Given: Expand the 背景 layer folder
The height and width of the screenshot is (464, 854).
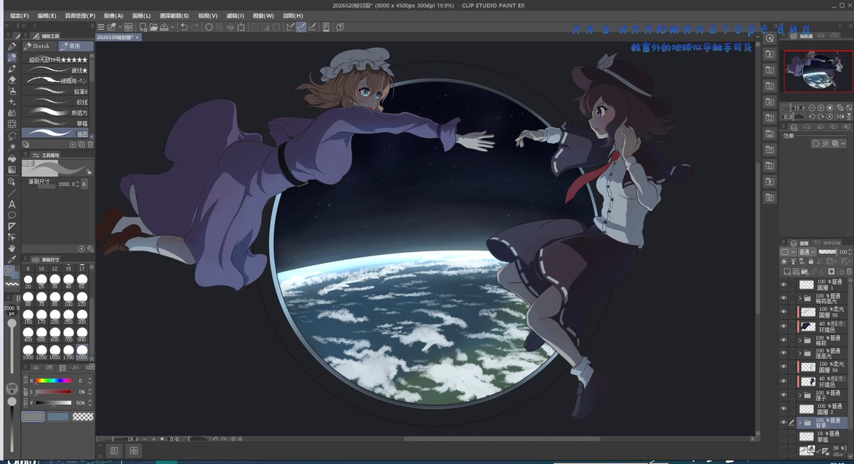Looking at the screenshot, I should coord(800,423).
